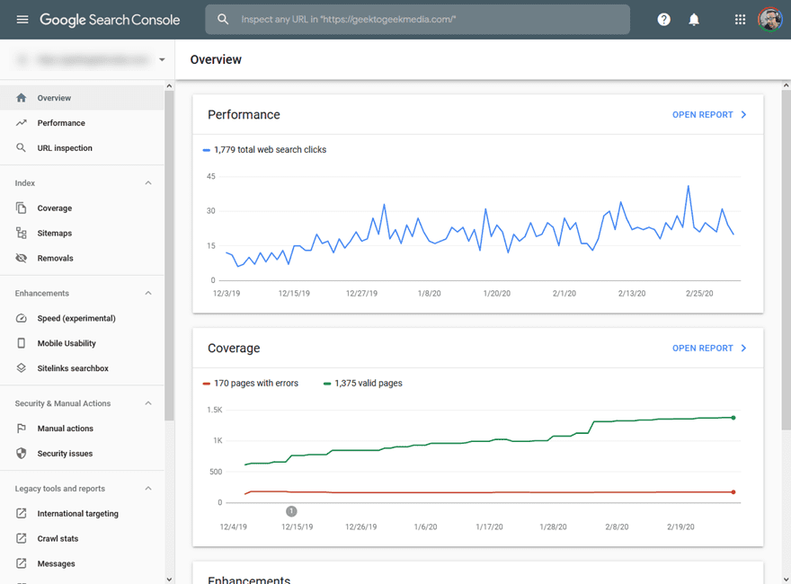Viewport: 791px width, 584px height.
Task: Select URL inspection in the sidebar
Action: [65, 148]
